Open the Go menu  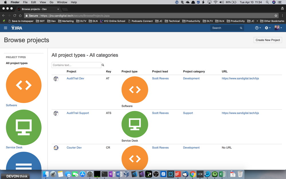(51, 2)
